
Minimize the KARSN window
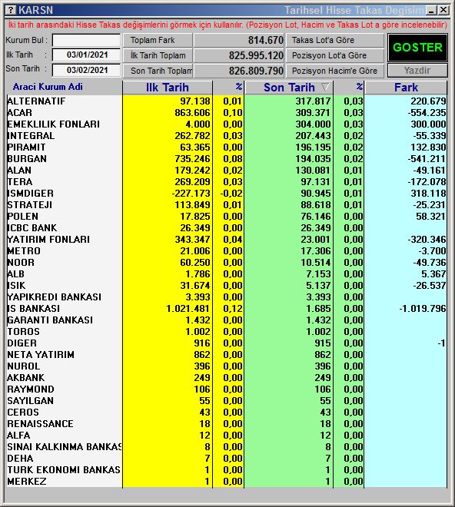(431, 10)
